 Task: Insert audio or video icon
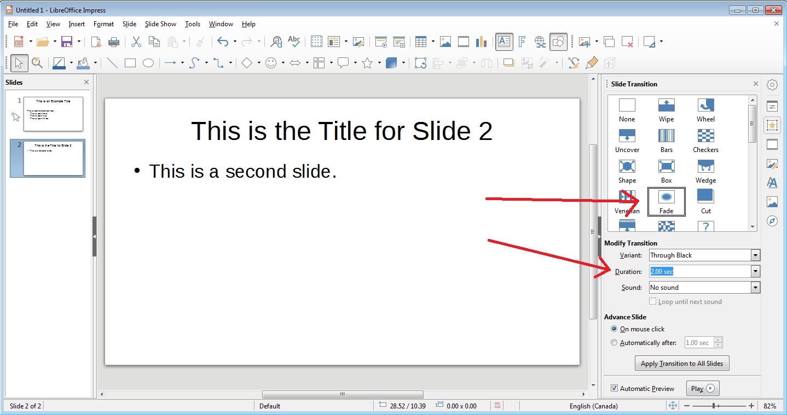coord(464,42)
